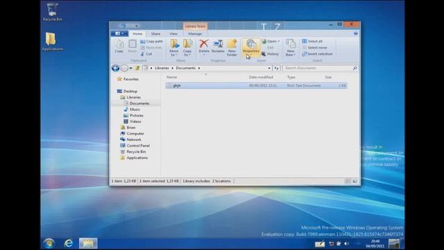Choose Copy path in the ribbon

point(152,42)
